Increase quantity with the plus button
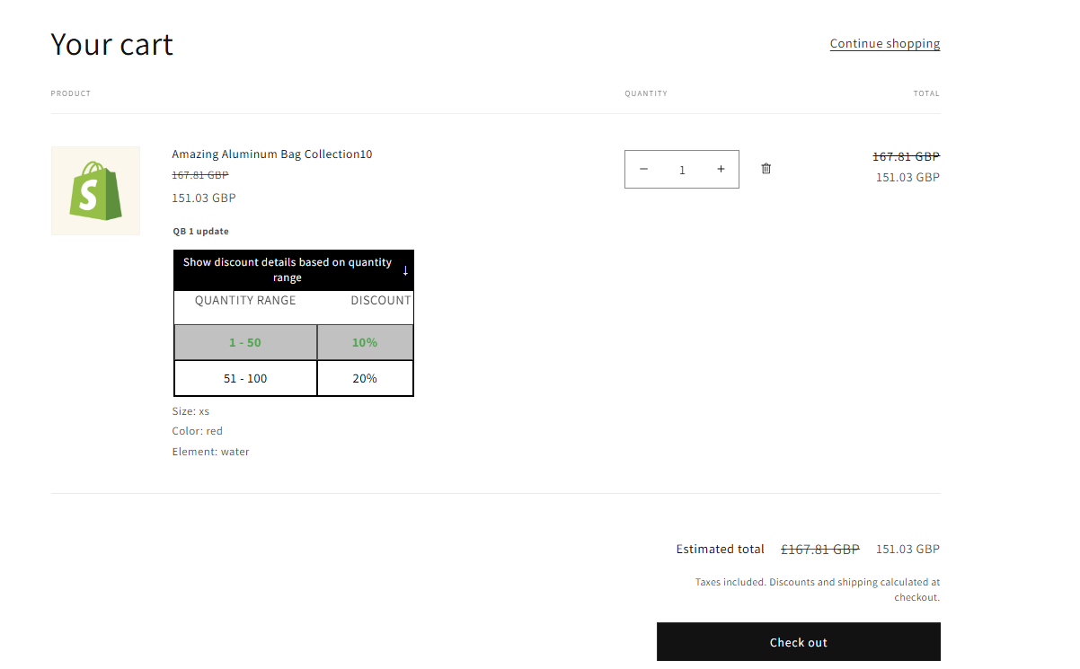The image size is (1080, 669). pyautogui.click(x=721, y=169)
